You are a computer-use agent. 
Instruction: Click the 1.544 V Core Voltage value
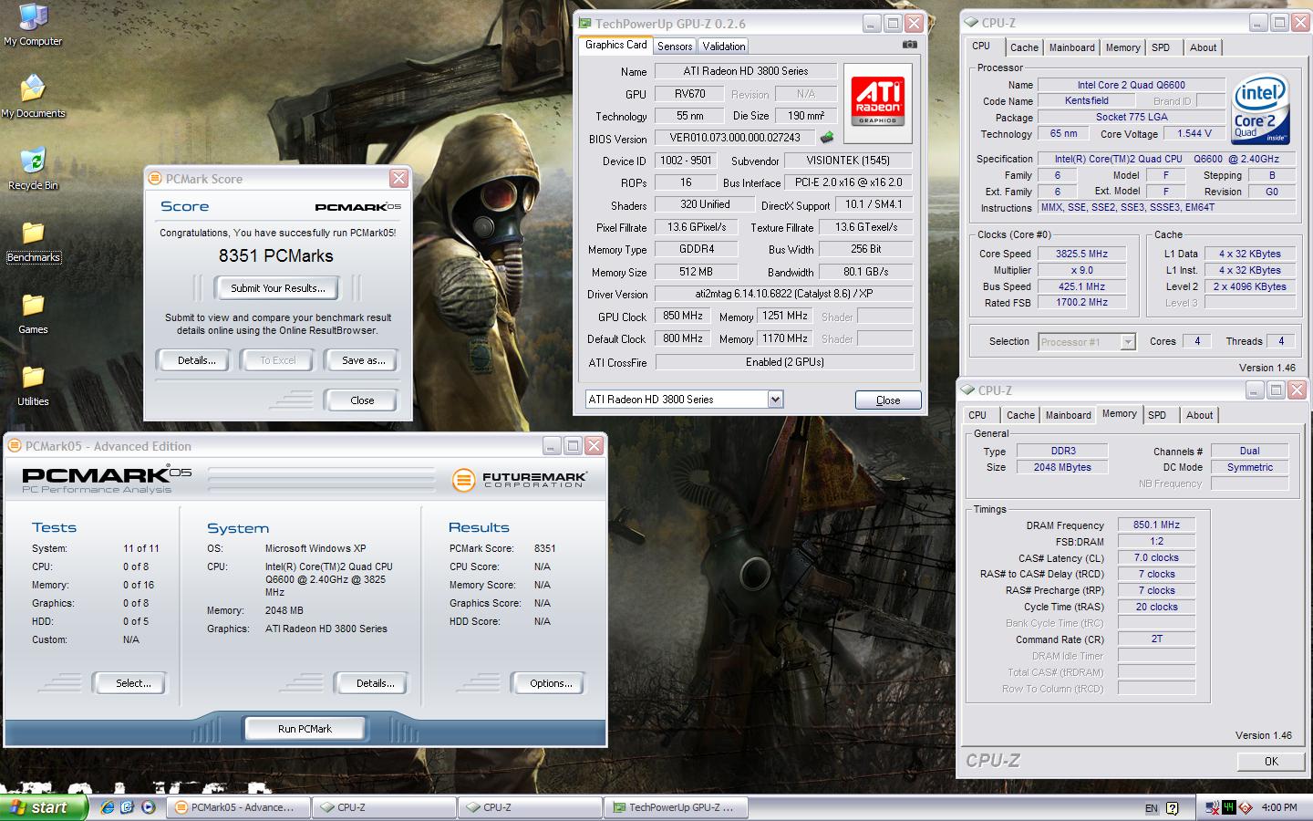click(1194, 133)
